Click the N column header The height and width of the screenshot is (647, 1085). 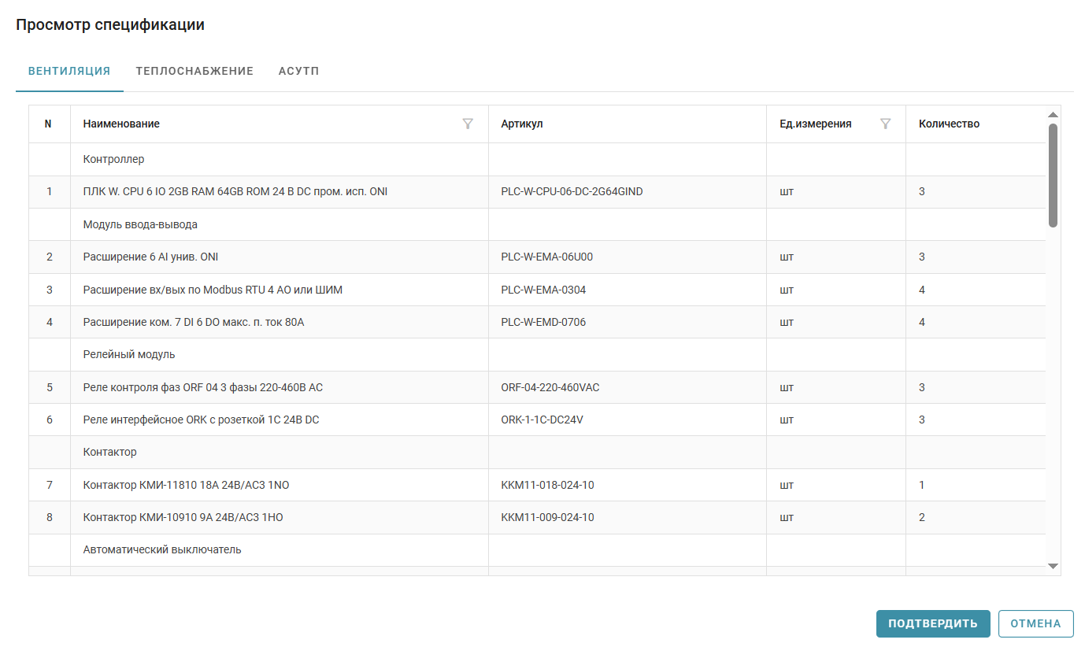click(x=48, y=124)
